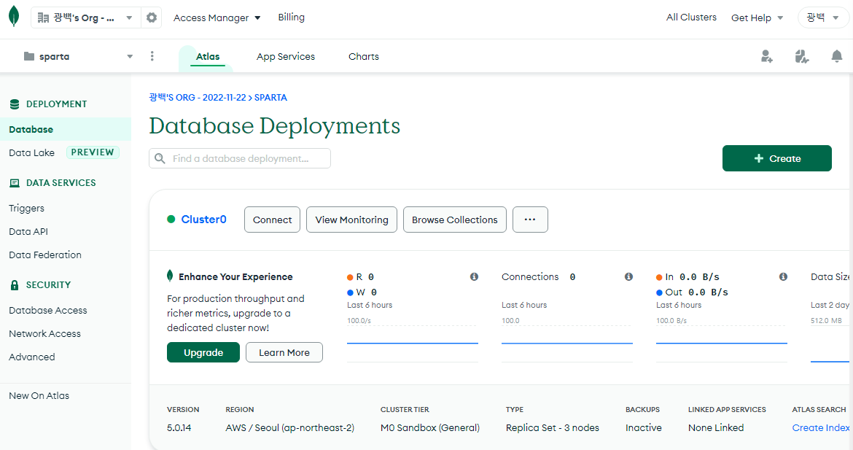The width and height of the screenshot is (853, 450).
Task: Click the version '5.0.14' value
Action: point(179,427)
